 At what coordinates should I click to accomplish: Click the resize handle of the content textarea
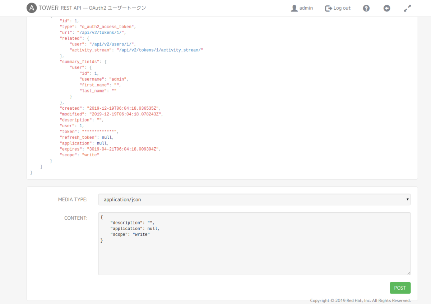pyautogui.click(x=408, y=273)
